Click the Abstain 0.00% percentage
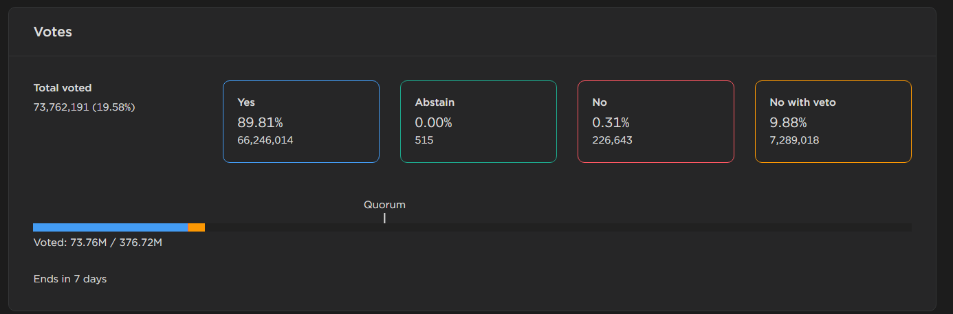 pos(433,122)
